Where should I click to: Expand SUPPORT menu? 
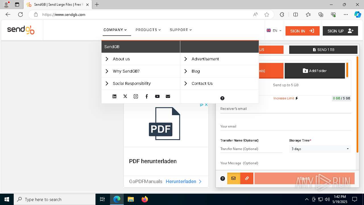point(181,30)
